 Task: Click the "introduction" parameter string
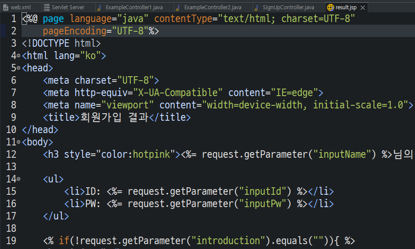(x=228, y=241)
